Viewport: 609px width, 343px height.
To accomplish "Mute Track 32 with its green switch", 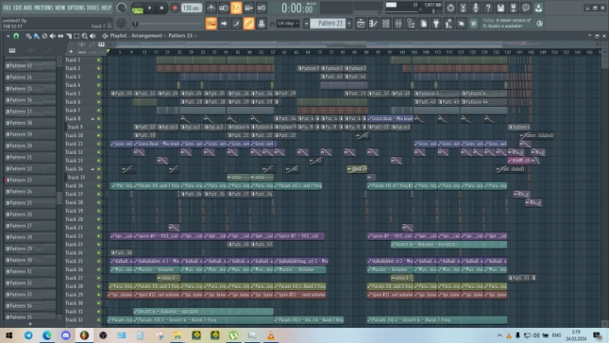I will pos(99,320).
